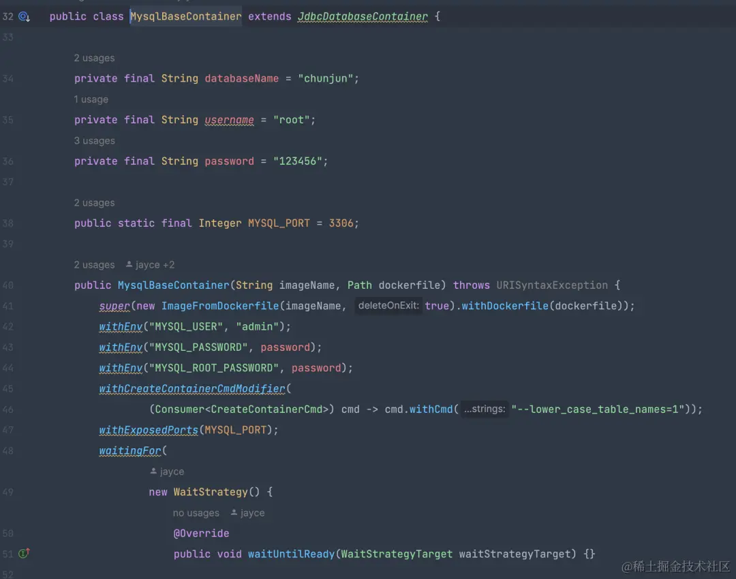The width and height of the screenshot is (736, 579).
Task: Click the WaitStrategyTarget parameter type
Action: 397,554
